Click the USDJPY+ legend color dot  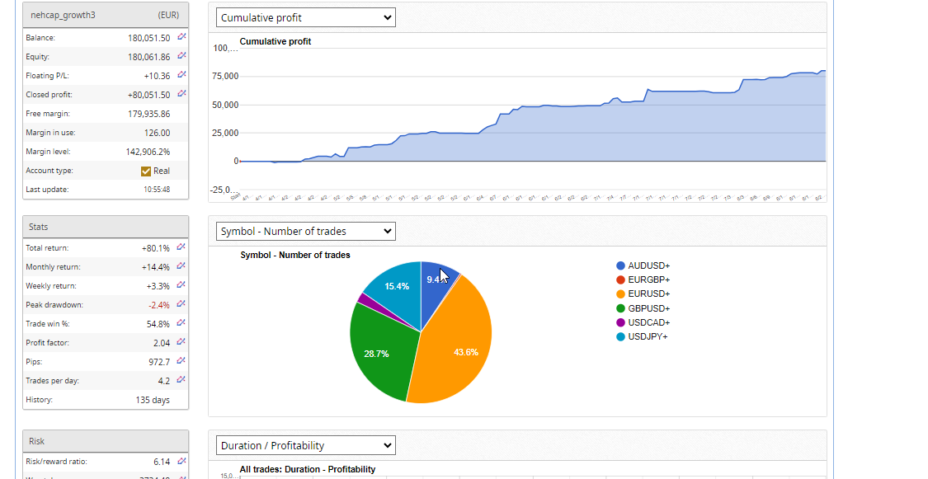point(620,336)
